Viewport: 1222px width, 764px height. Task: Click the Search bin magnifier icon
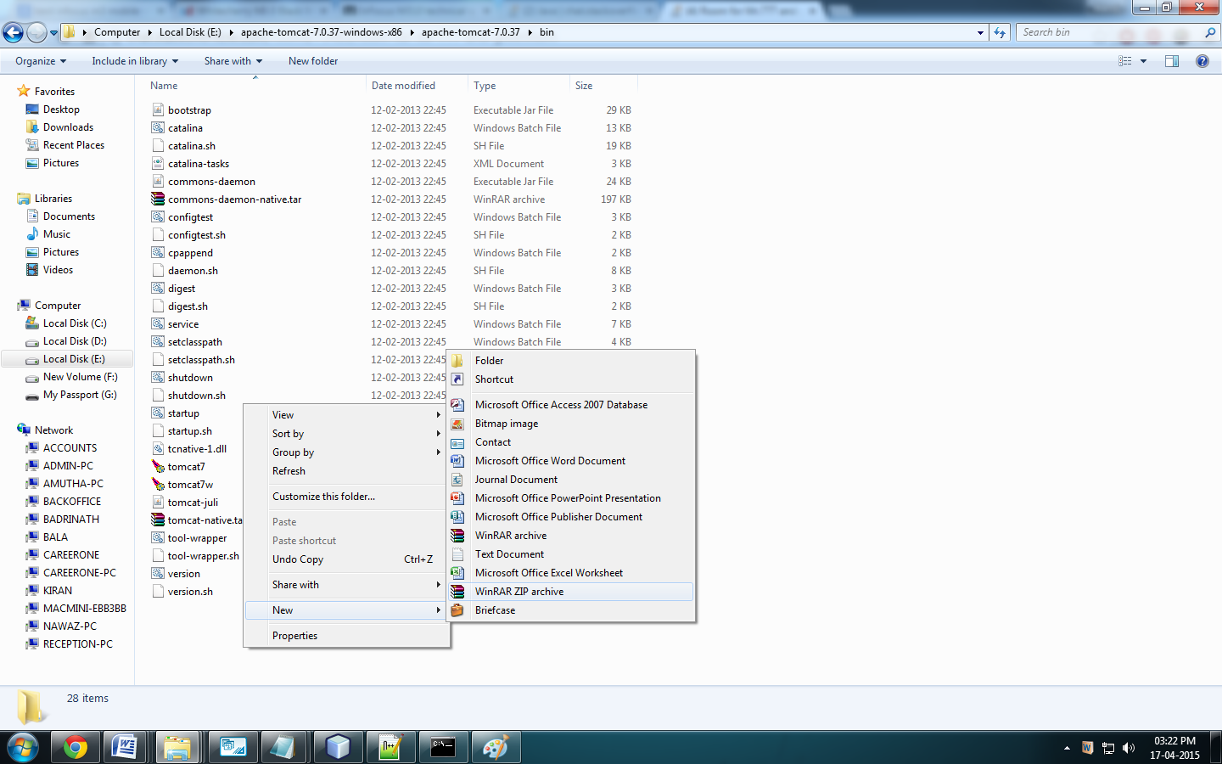(x=1210, y=32)
